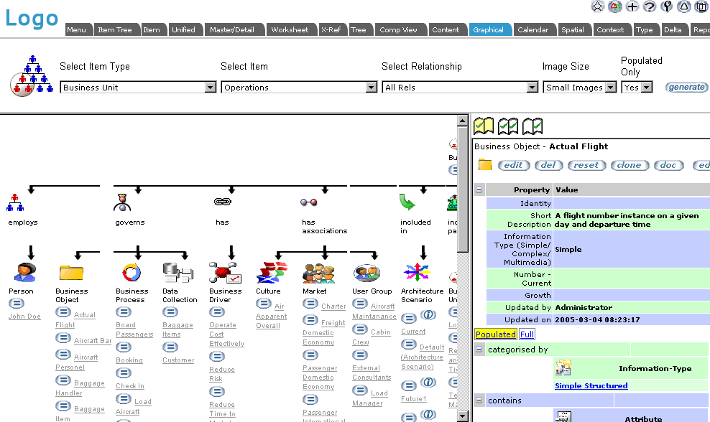Click the Business Driver icon
The width and height of the screenshot is (710, 422).
click(x=224, y=272)
